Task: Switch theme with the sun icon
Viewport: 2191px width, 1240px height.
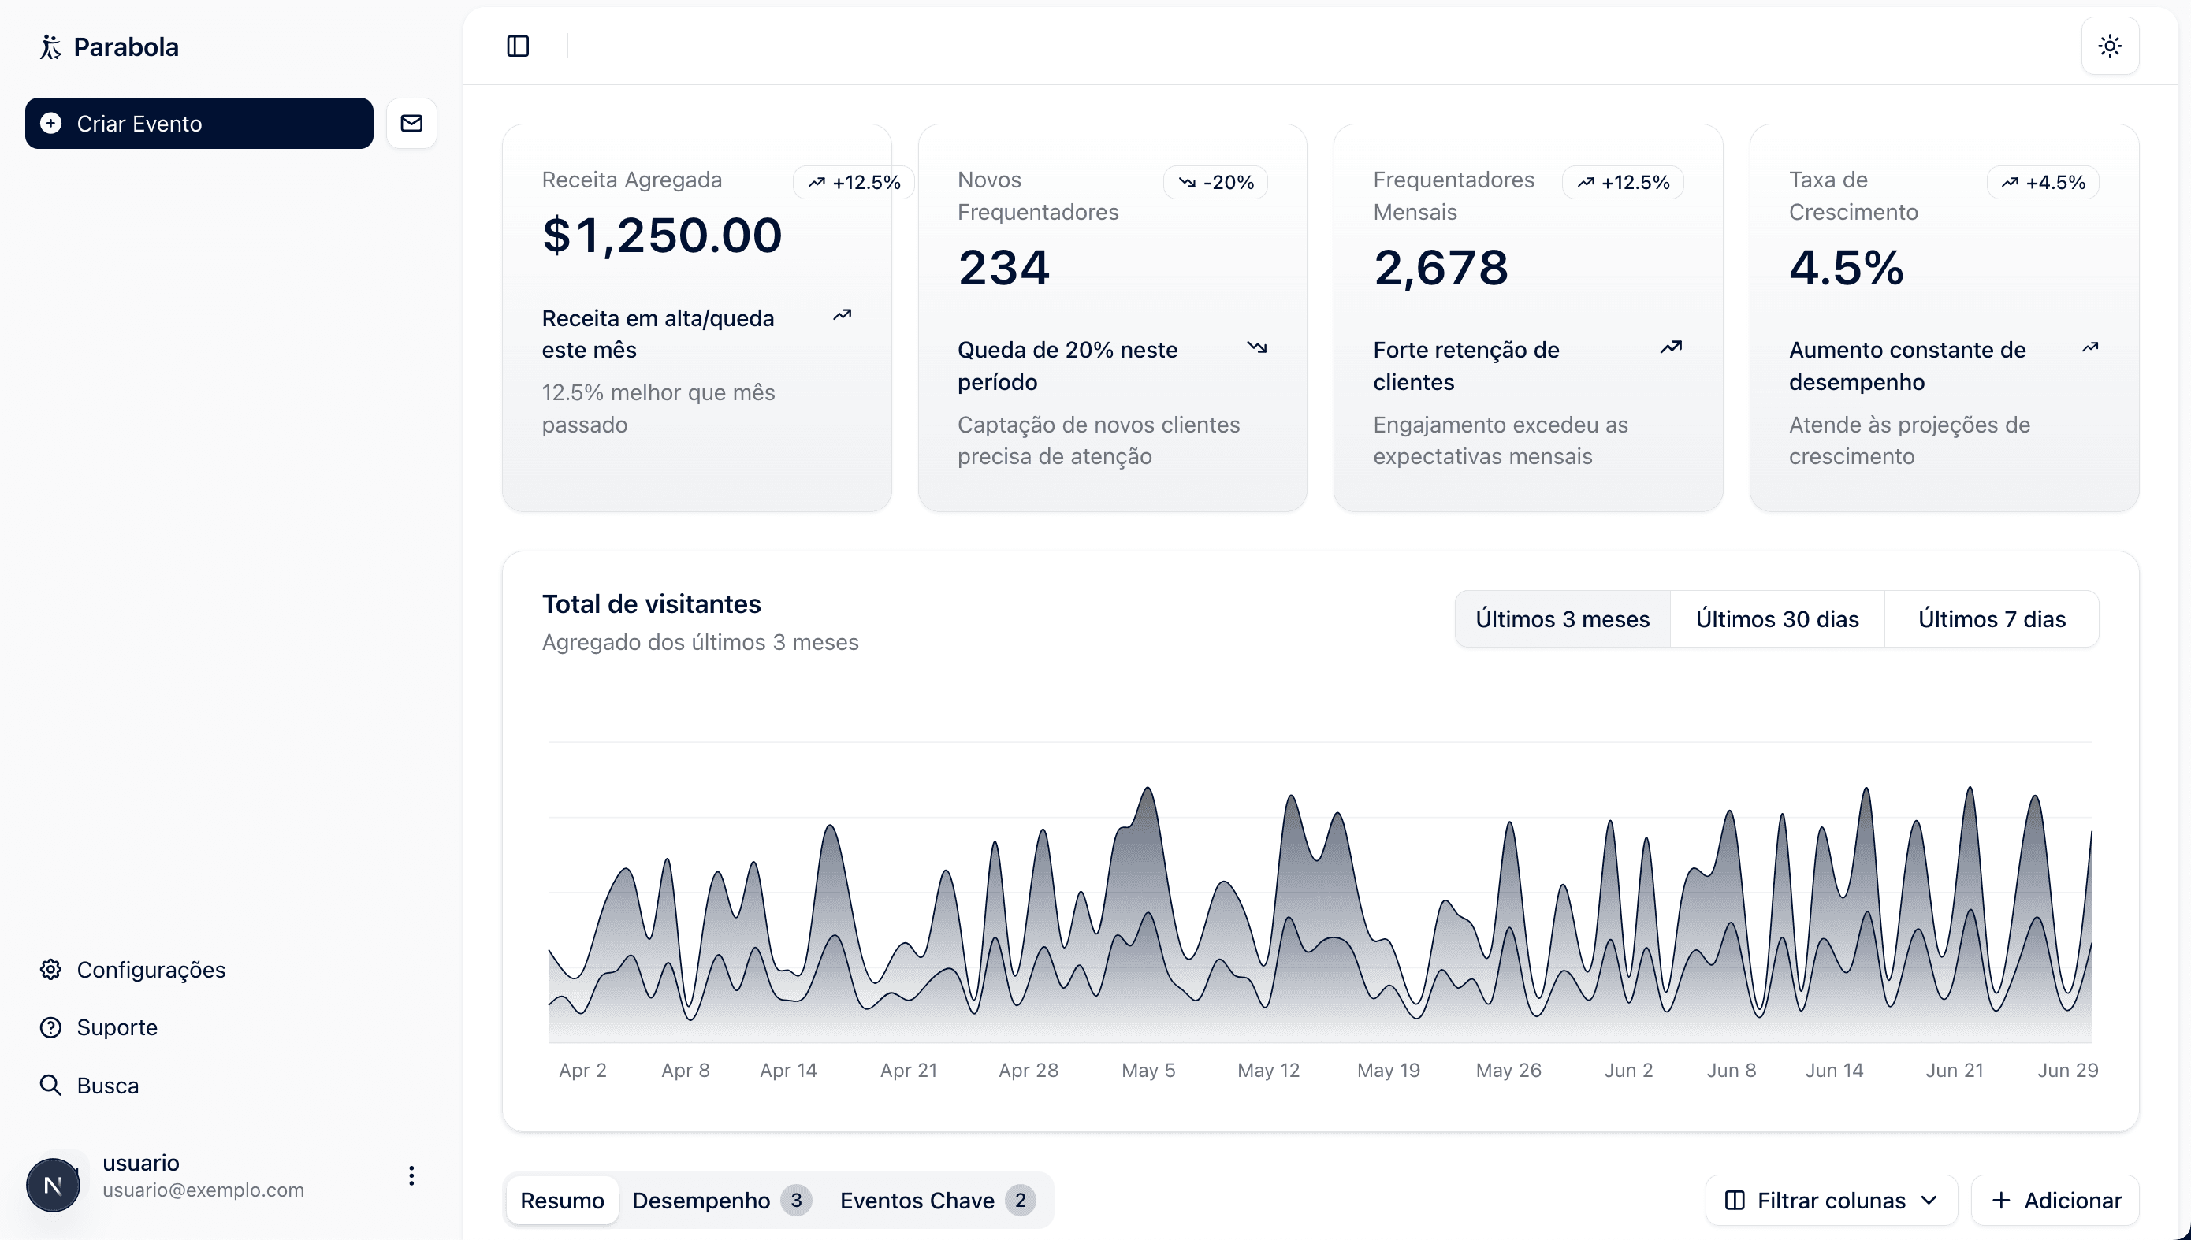Action: click(2110, 46)
